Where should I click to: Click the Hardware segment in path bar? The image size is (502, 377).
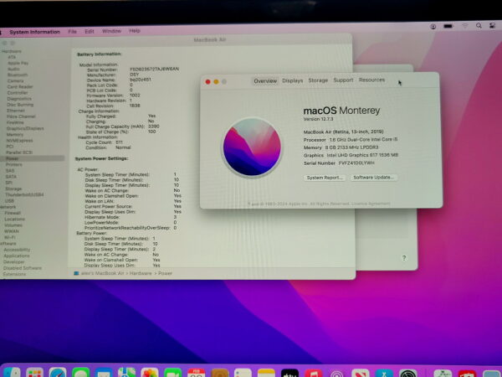pos(141,273)
